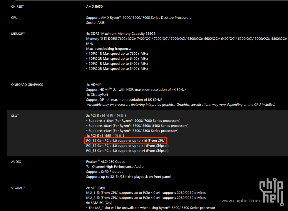Select the Supports S/PDIF output line
The image size is (288, 211).
pyautogui.click(x=104, y=172)
